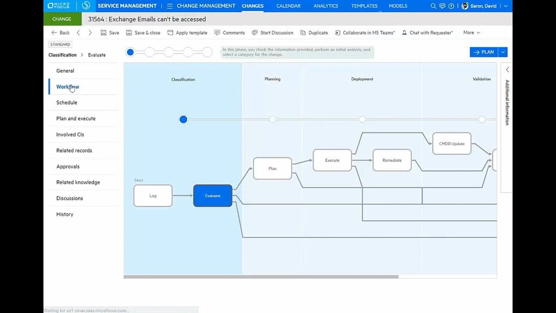This screenshot has width=556, height=313.
Task: Go to previous record arrow
Action: click(x=78, y=33)
